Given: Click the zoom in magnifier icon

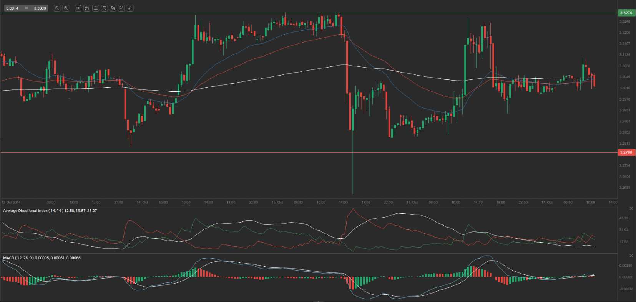Looking at the screenshot, I should tap(66, 8).
